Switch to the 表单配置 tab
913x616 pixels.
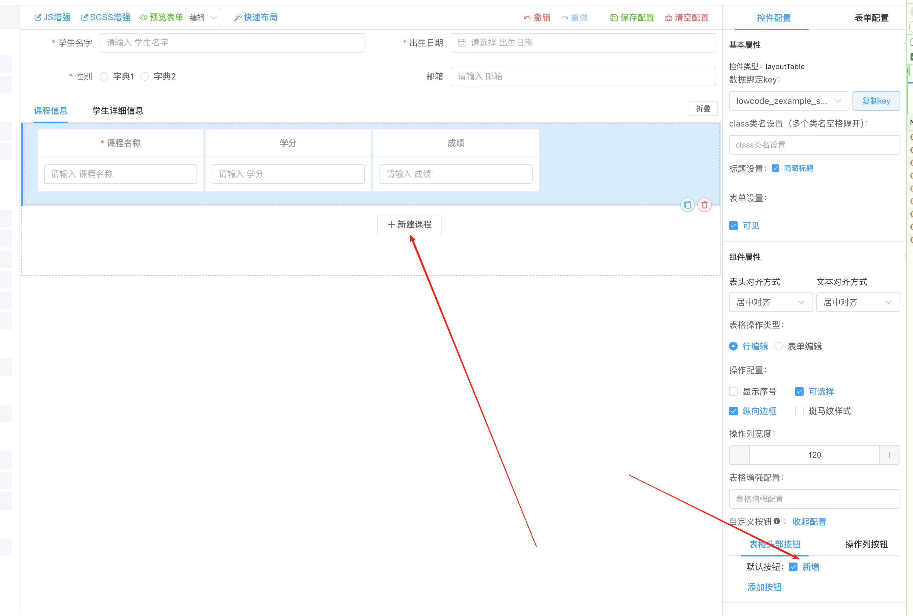pyautogui.click(x=871, y=18)
